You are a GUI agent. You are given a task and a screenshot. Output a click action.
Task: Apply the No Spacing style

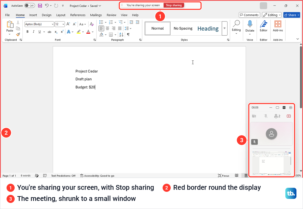183,28
